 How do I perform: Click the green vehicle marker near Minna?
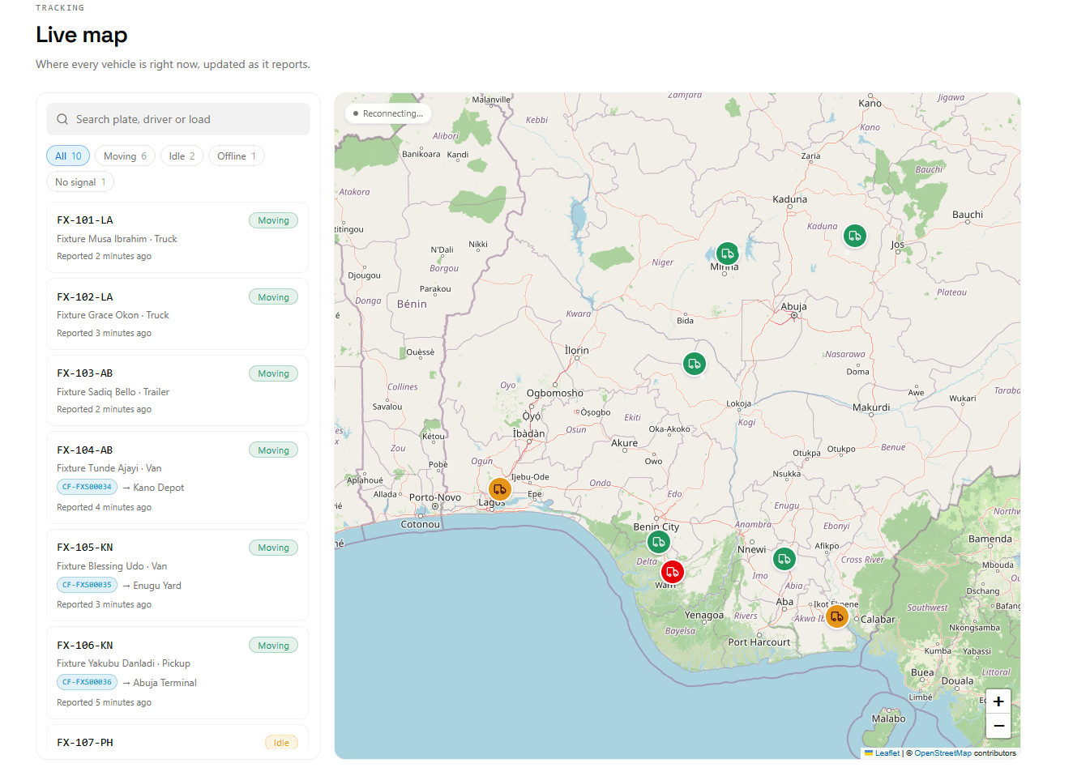point(728,254)
